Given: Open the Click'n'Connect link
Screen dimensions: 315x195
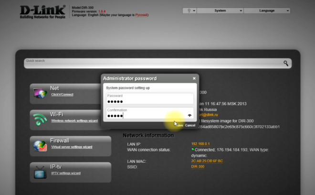Looking at the screenshot, I should coord(62,95).
